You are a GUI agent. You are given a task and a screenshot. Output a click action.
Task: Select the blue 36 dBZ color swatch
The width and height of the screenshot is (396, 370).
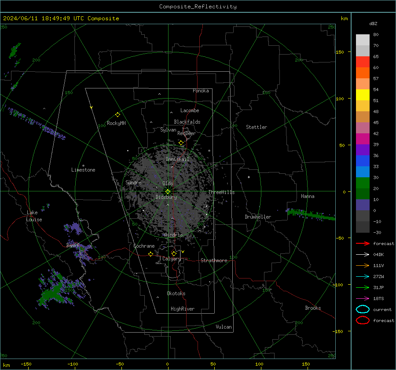coord(363,161)
